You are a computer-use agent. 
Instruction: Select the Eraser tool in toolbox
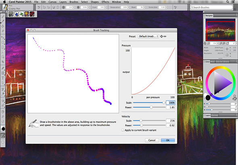pyautogui.click(x=3, y=31)
